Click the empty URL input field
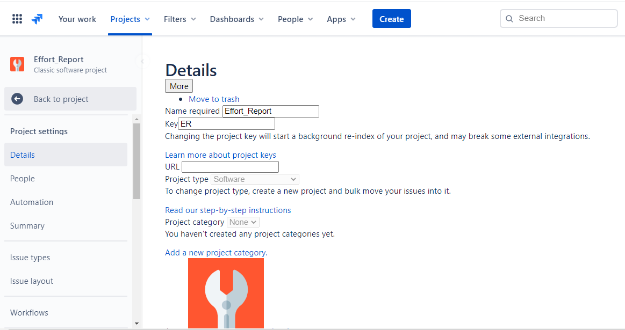The width and height of the screenshot is (625, 330). click(230, 167)
